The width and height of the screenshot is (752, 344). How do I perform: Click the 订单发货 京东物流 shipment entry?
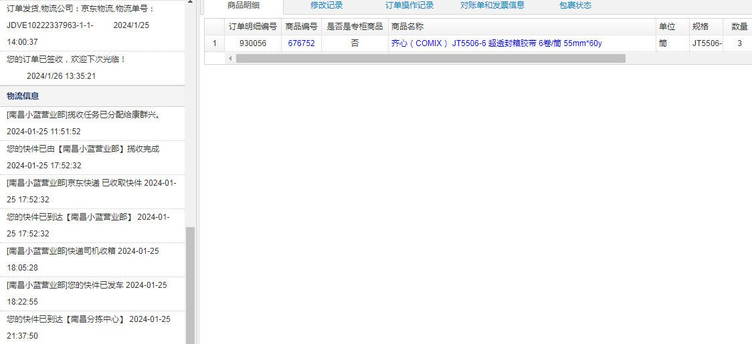tap(92, 25)
